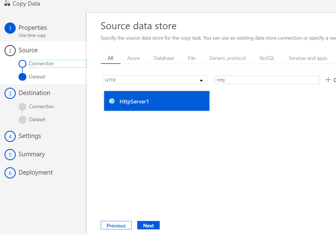Click the plus icon to create connection
This screenshot has width=336, height=235.
[328, 80]
